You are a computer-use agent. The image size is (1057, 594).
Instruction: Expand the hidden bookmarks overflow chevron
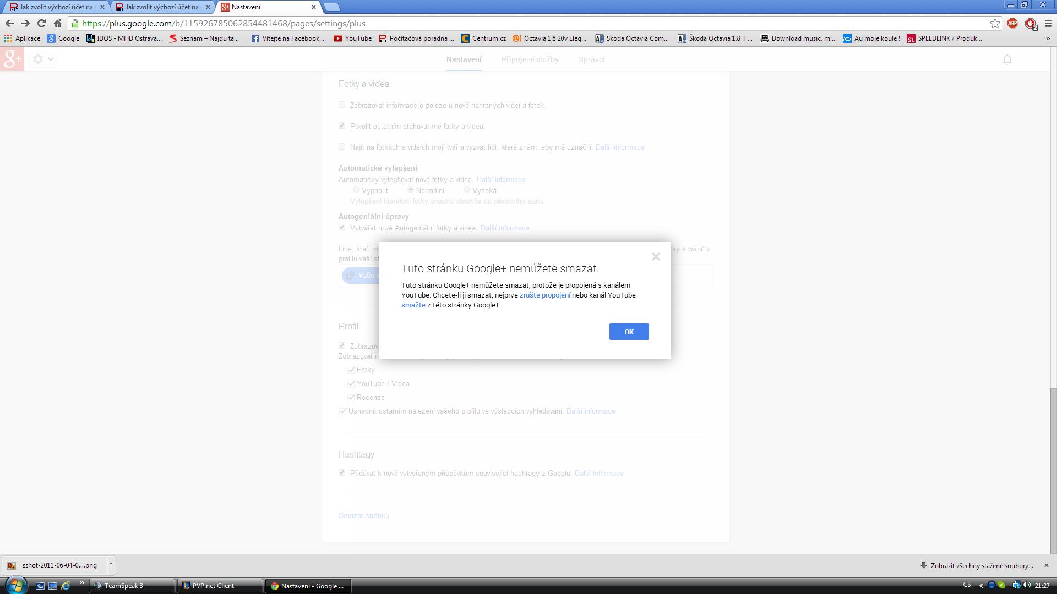click(1047, 38)
